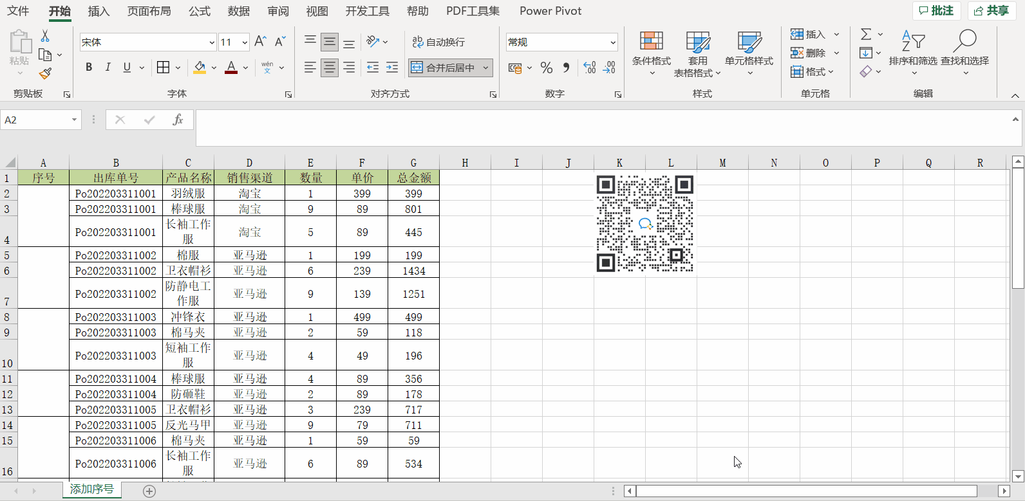The image size is (1025, 501).
Task: Apply comma style number format
Action: pos(566,68)
